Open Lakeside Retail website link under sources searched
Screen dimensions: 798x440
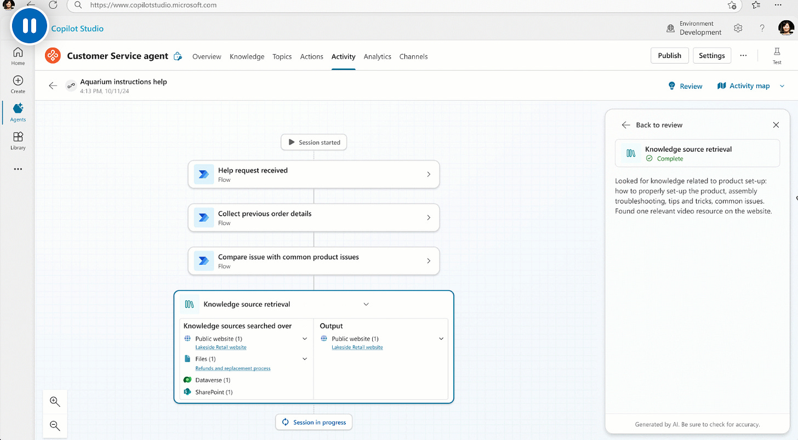[x=221, y=347]
